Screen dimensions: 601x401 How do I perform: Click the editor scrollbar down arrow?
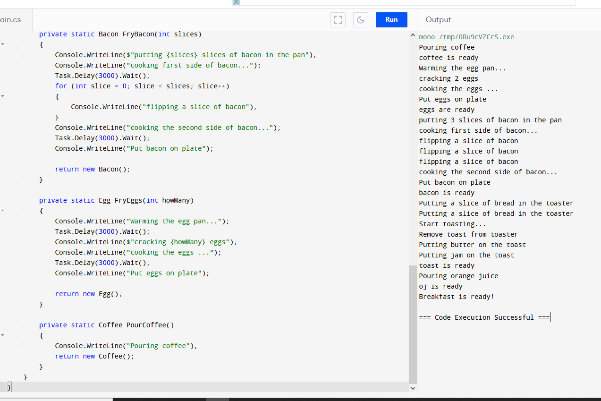[413, 388]
